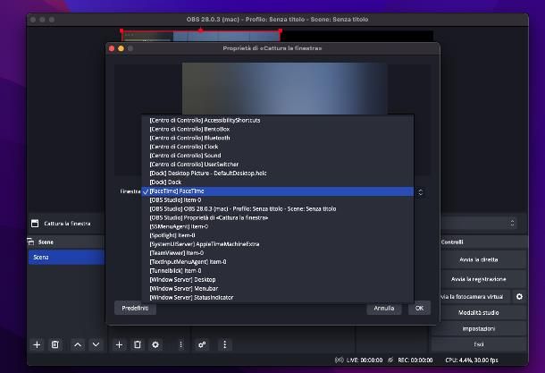The height and width of the screenshot is (373, 545).
Task: Select [Centro di Controllo] BentoBox entry
Action: click(x=277, y=129)
